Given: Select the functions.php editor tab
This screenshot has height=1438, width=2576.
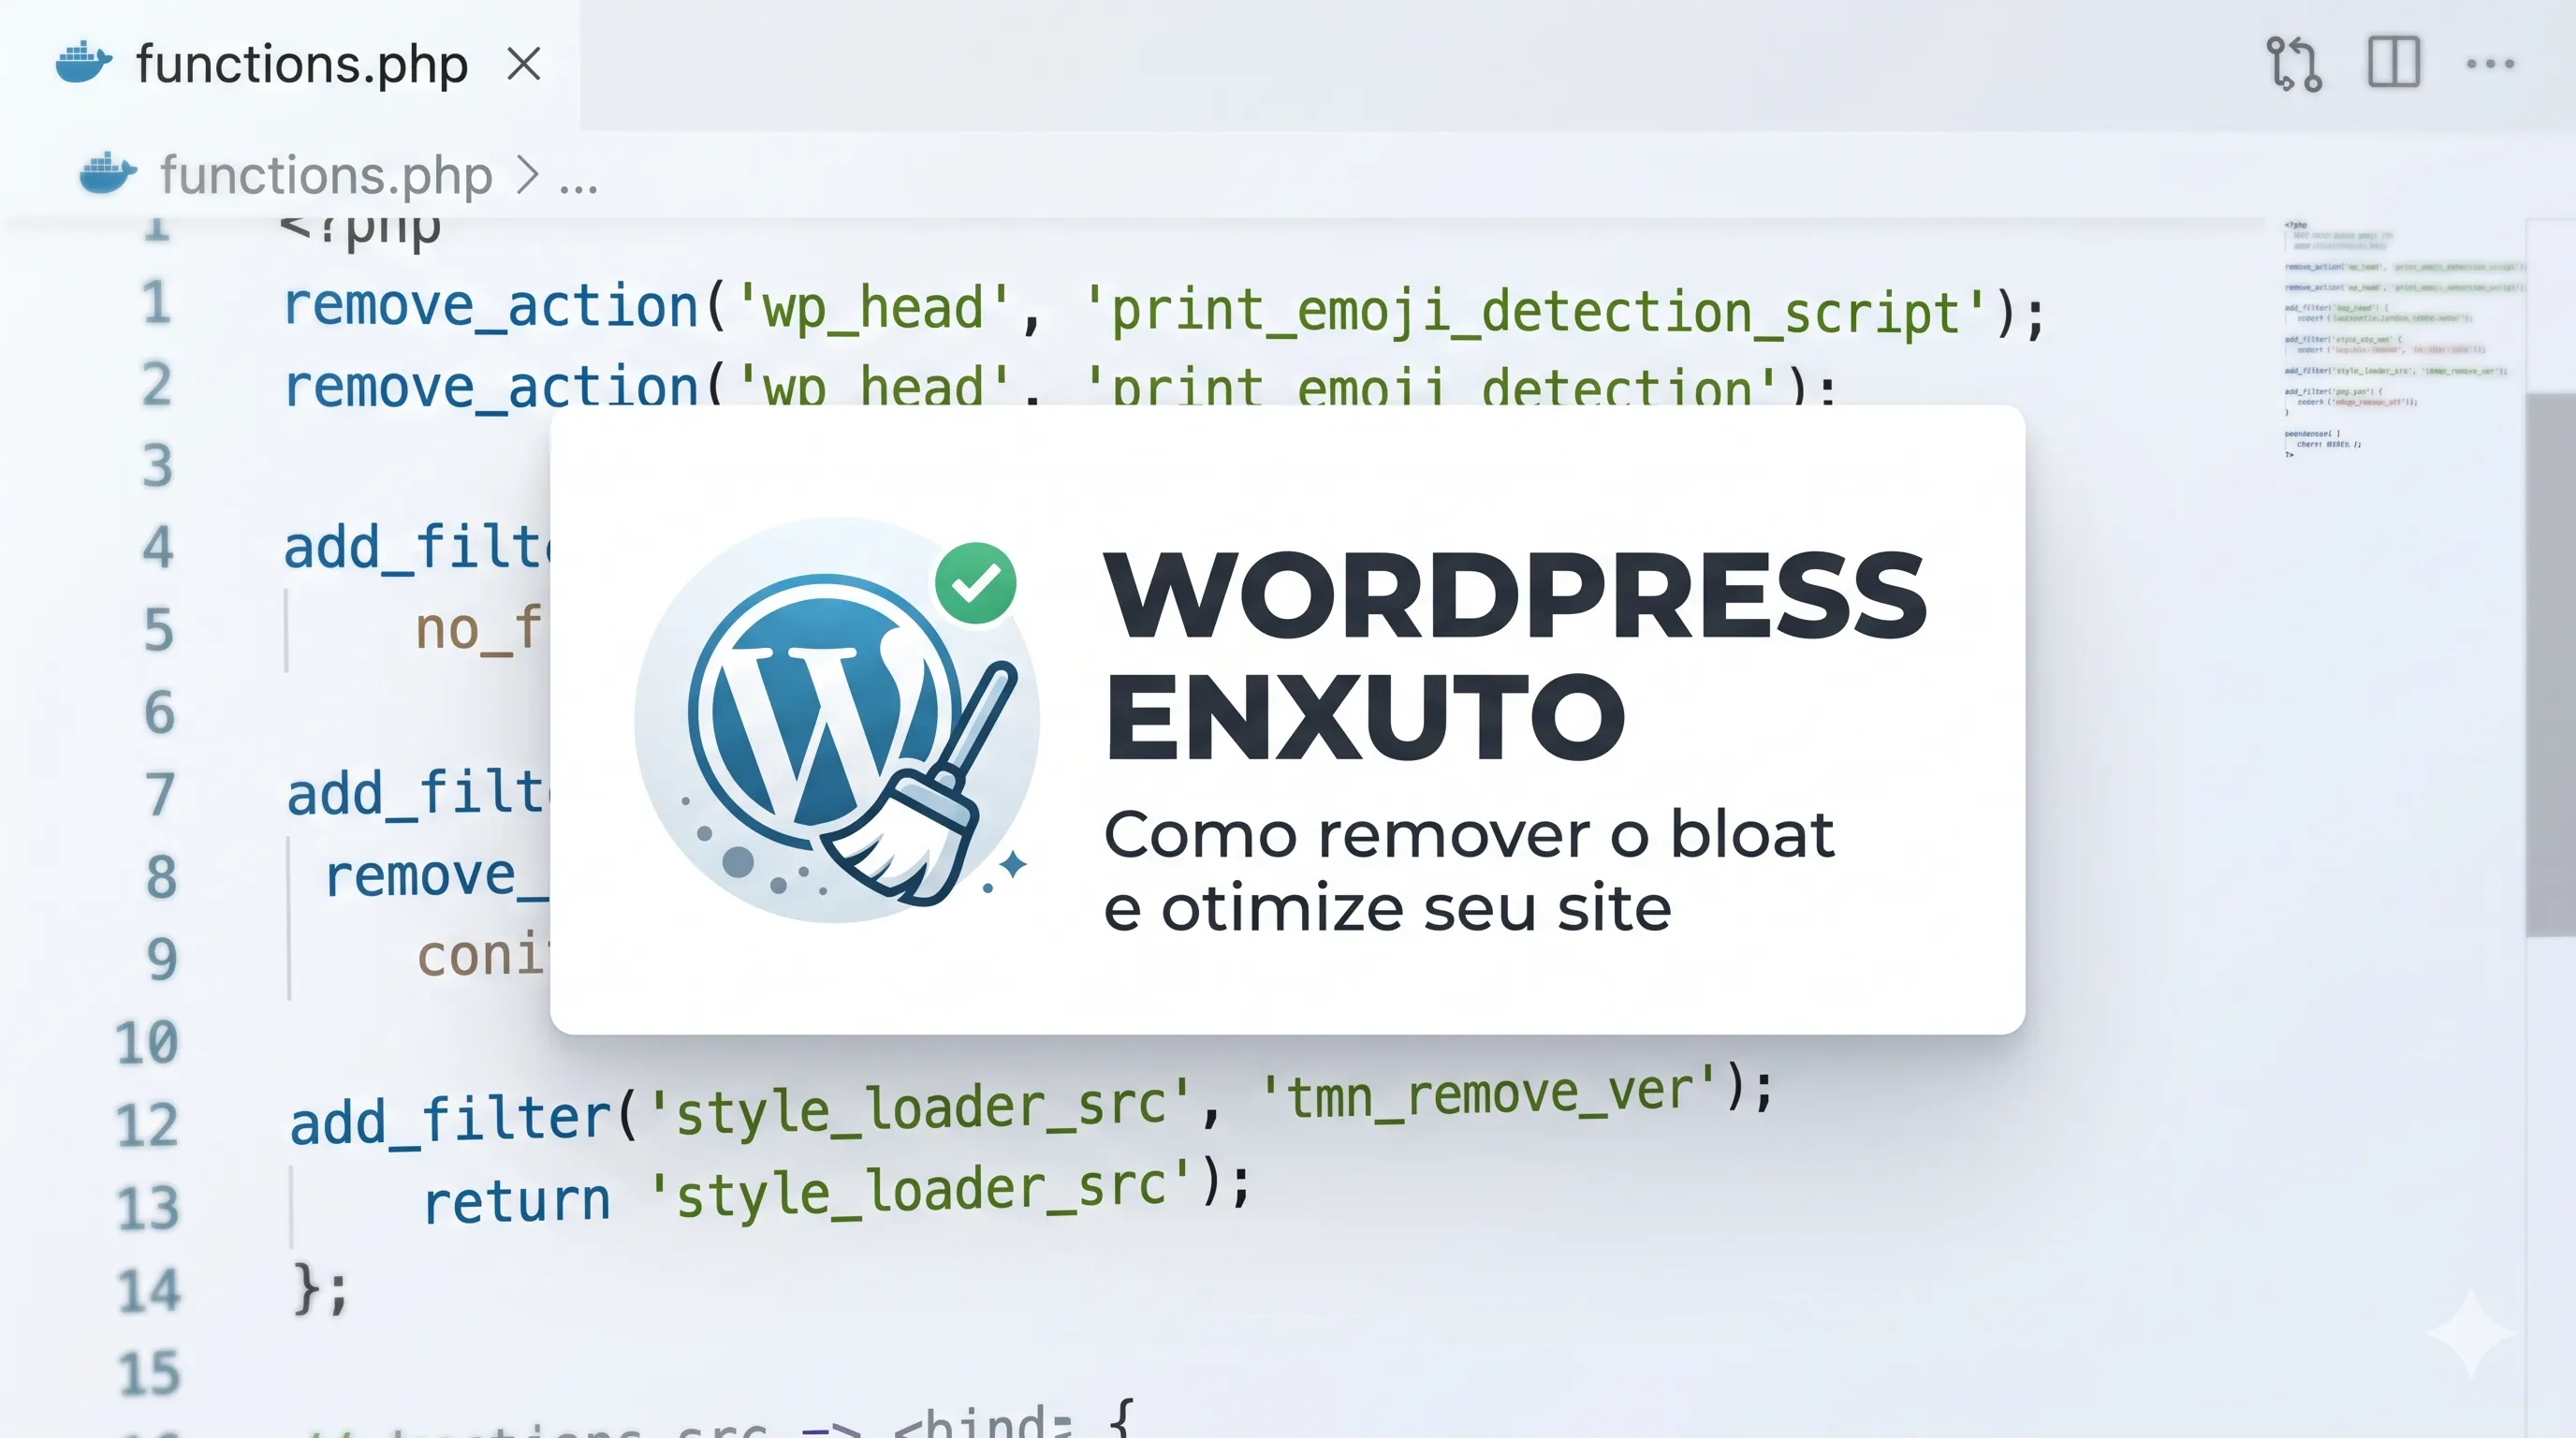Looking at the screenshot, I should pos(290,65).
